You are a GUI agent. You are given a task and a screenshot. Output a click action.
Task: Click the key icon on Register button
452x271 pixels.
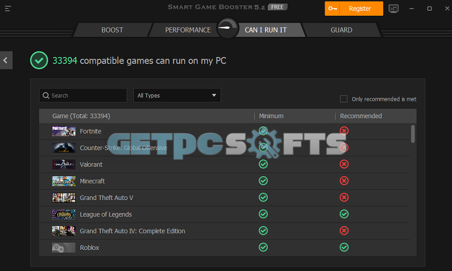332,8
